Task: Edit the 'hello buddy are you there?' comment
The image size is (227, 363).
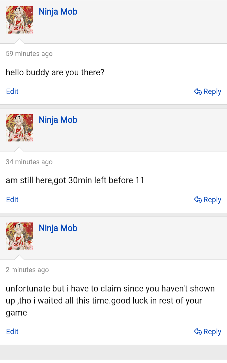Action: point(12,91)
